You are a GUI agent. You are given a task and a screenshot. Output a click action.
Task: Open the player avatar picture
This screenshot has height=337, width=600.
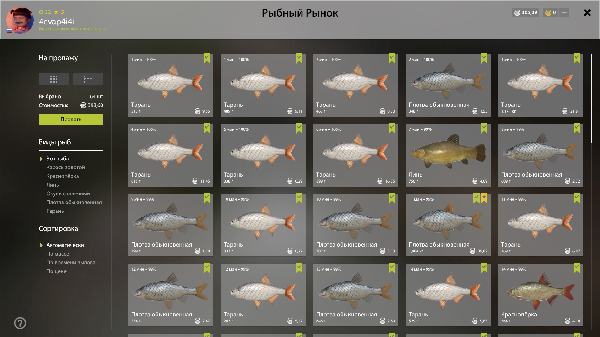tap(20, 20)
